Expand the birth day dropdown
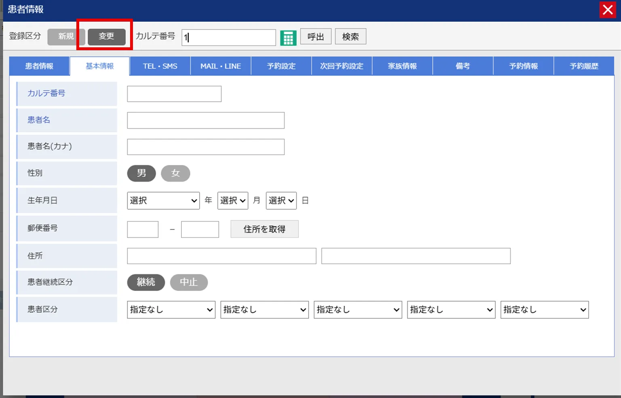This screenshot has height=398, width=621. tap(281, 201)
